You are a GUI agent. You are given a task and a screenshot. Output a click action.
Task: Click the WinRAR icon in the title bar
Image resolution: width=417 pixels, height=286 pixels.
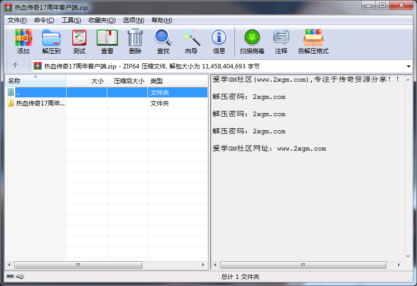point(8,8)
